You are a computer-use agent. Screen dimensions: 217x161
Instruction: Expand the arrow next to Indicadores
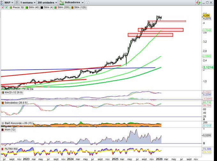[82, 3]
